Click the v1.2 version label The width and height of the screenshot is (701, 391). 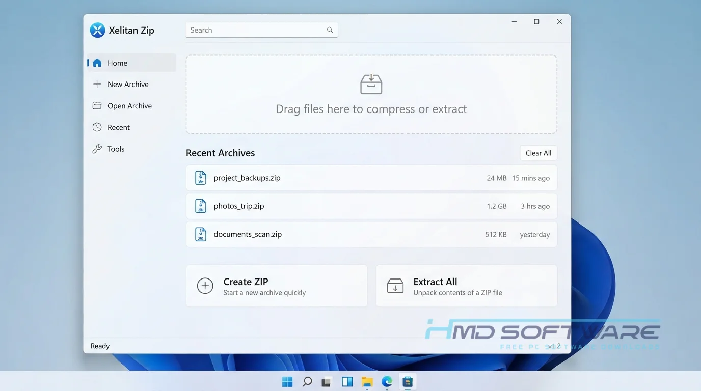click(x=554, y=346)
